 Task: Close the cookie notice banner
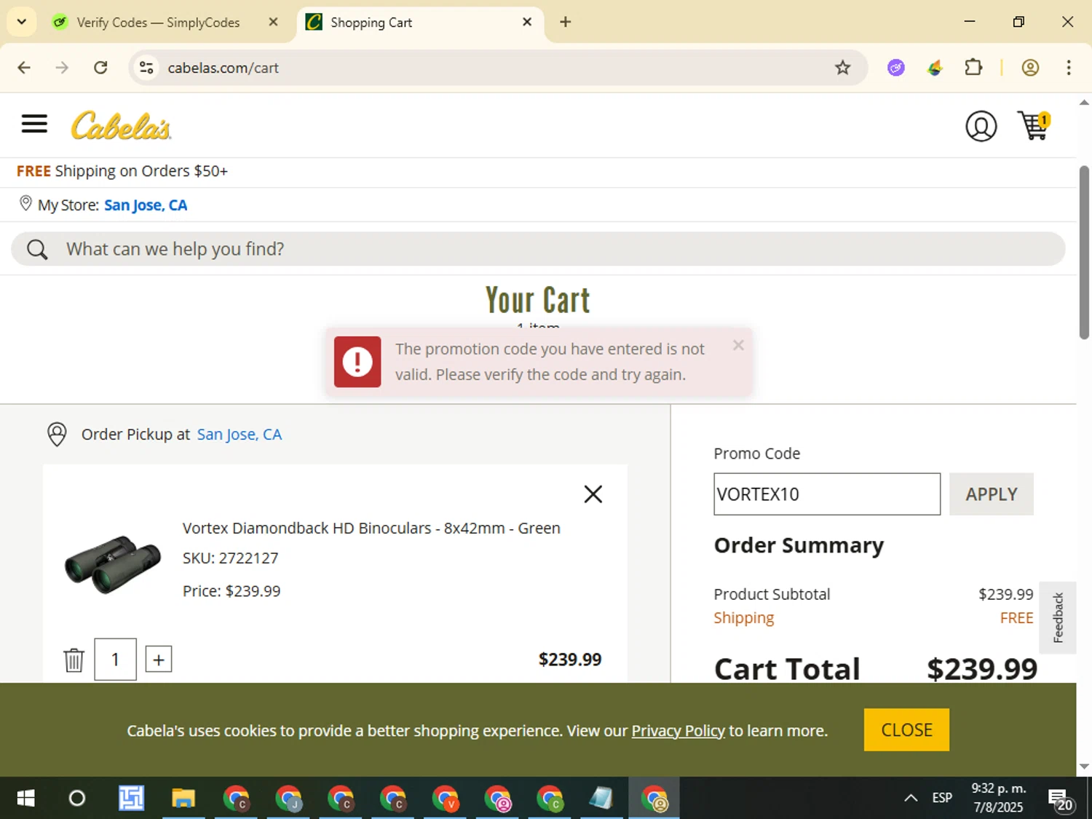click(906, 729)
